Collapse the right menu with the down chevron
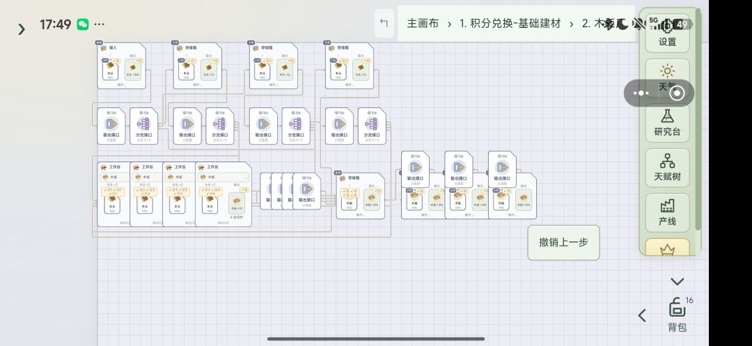 tap(677, 281)
